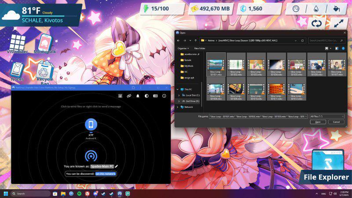Click the Open dialog search box
The width and height of the screenshot is (352, 198).
pyautogui.click(x=326, y=40)
